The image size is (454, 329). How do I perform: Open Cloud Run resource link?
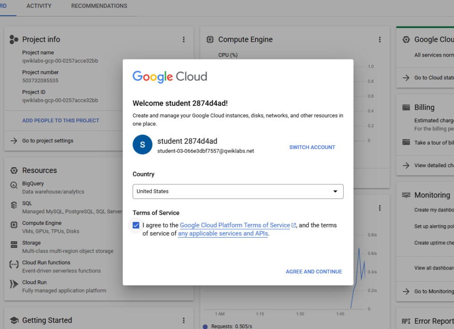click(x=35, y=282)
